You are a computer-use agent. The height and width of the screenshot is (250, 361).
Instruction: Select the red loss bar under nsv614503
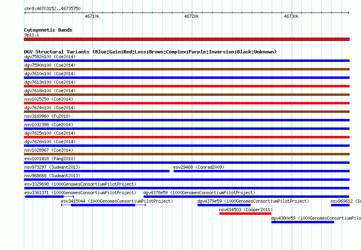245,214
